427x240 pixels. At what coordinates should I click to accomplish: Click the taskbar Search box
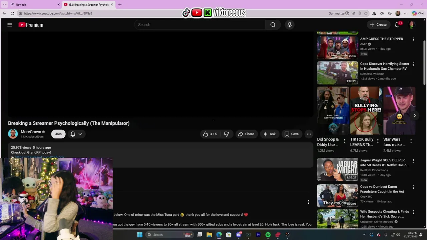coord(169,235)
